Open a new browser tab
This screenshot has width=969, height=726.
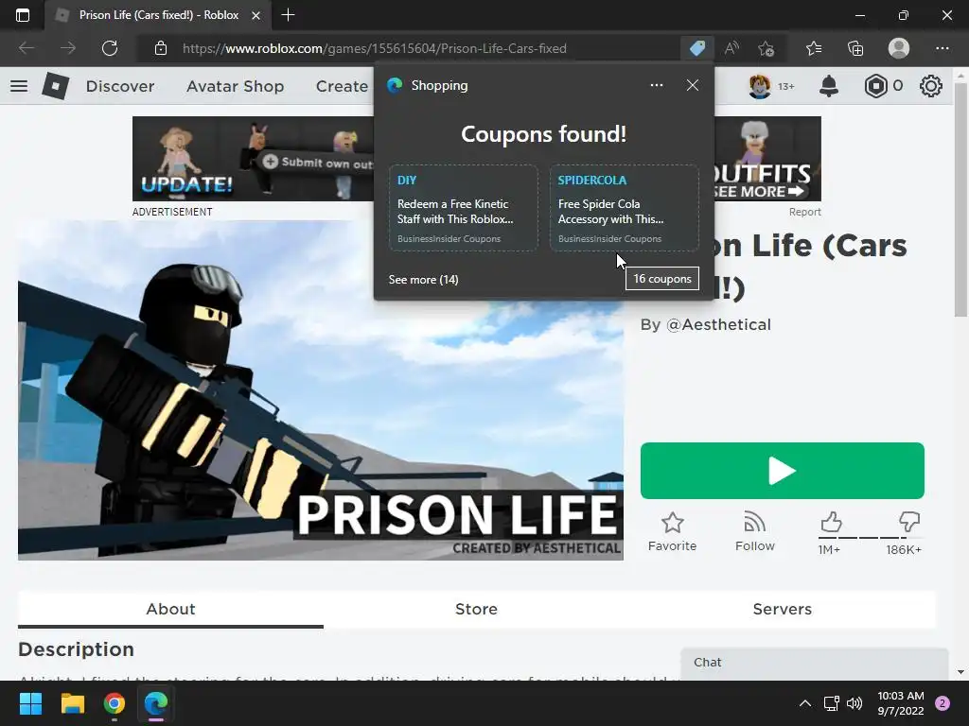pyautogui.click(x=288, y=15)
